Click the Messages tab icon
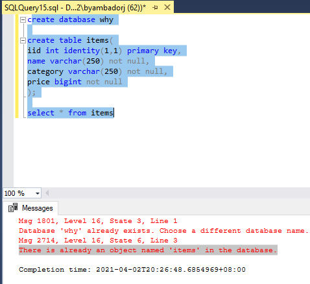Screen dimensions: 310x284 [x=13, y=208]
